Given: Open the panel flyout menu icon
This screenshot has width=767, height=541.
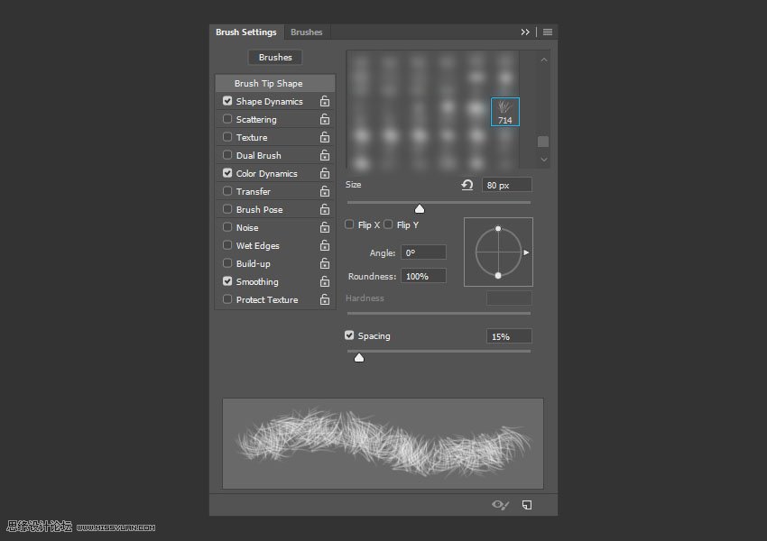Looking at the screenshot, I should click(548, 32).
